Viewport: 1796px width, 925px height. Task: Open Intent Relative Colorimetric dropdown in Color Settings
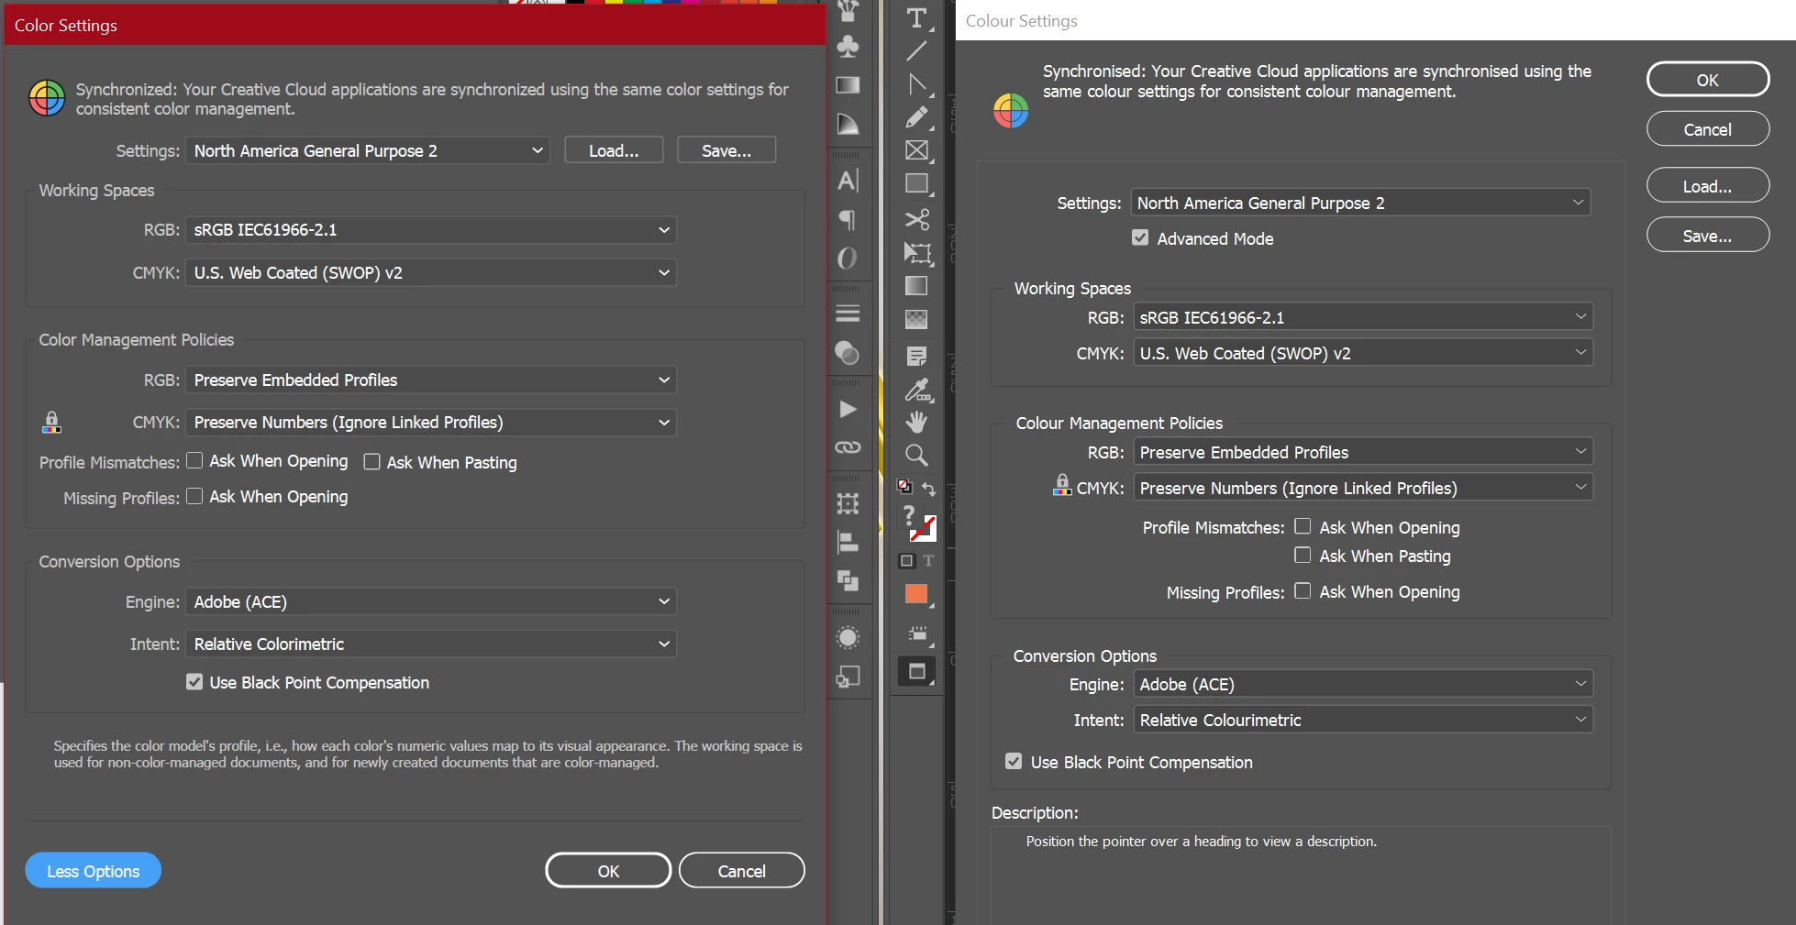point(431,644)
